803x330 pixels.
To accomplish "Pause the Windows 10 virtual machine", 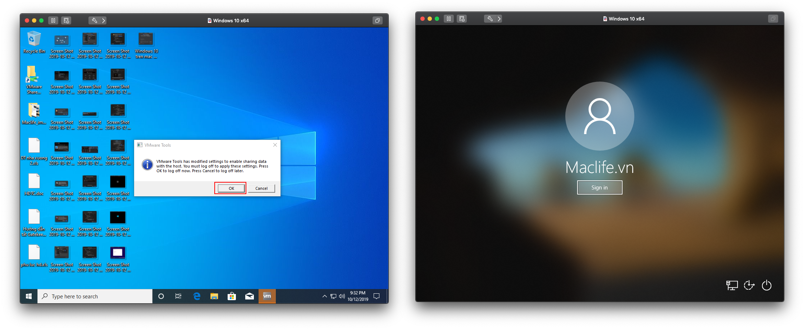I will pyautogui.click(x=53, y=20).
